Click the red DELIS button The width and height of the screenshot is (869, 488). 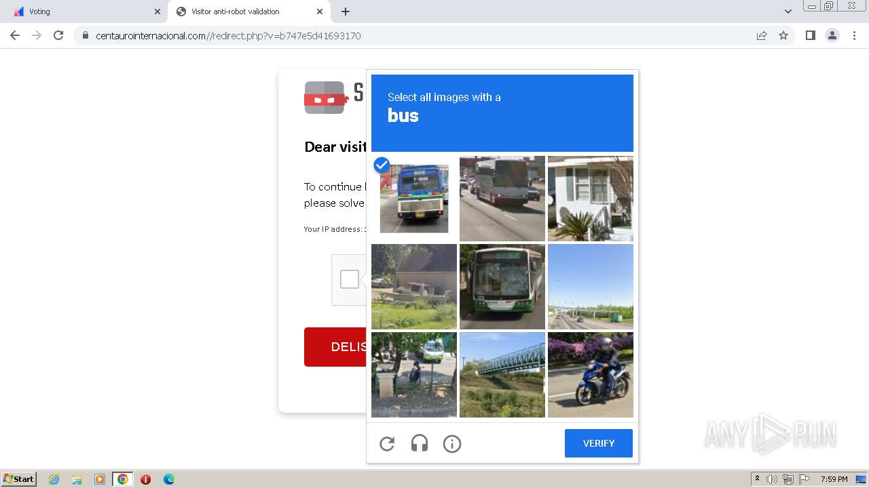point(335,347)
